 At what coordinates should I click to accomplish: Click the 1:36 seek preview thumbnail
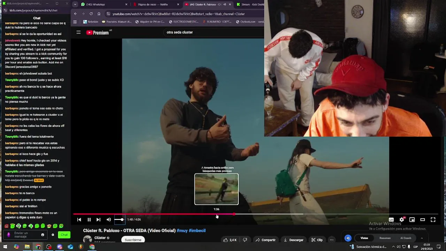point(216,189)
